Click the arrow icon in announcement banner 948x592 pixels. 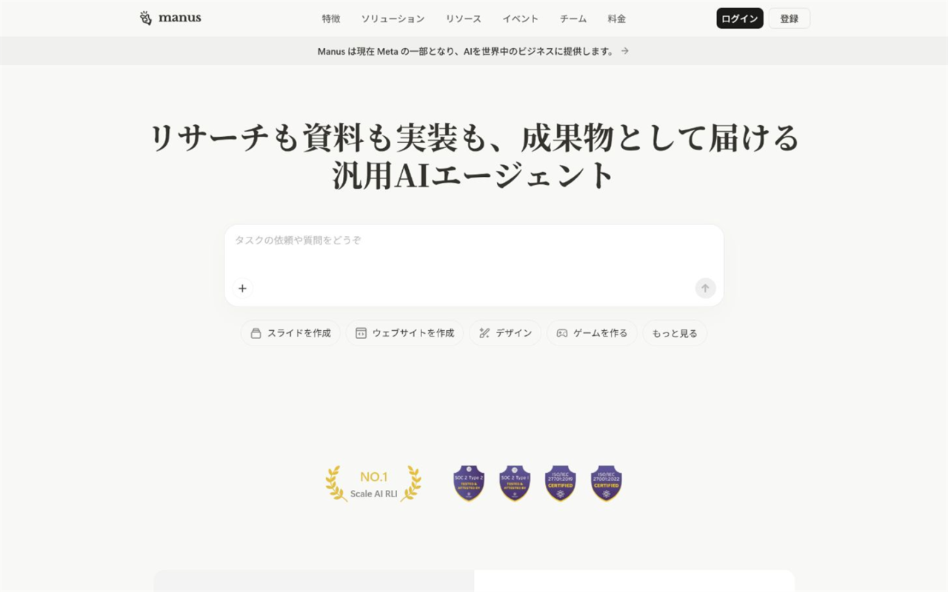625,51
